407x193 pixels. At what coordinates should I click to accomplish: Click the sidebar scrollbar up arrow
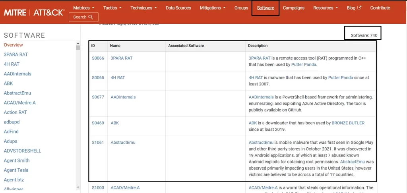click(78, 43)
